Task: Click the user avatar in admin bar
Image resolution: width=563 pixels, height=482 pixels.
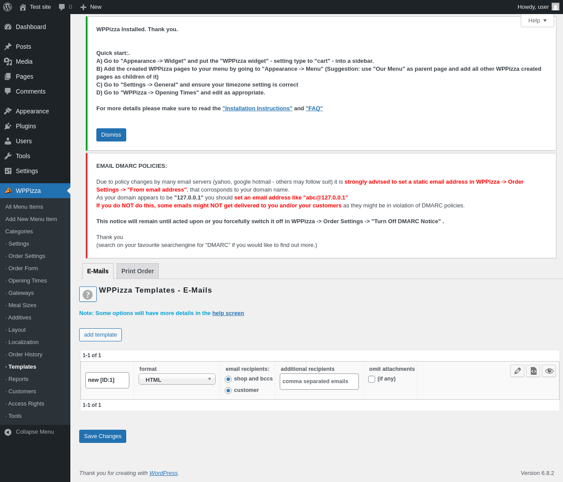Action: point(556,7)
